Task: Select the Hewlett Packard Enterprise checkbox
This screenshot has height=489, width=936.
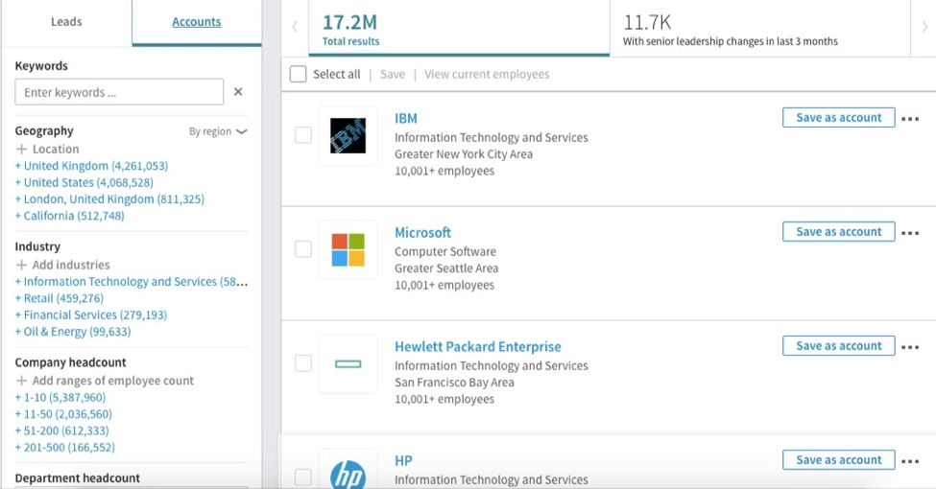Action: point(303,362)
